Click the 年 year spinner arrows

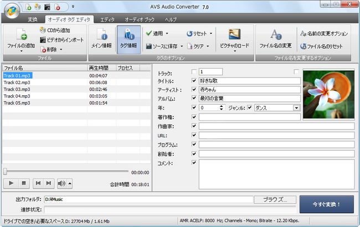pyautogui.click(x=221, y=107)
